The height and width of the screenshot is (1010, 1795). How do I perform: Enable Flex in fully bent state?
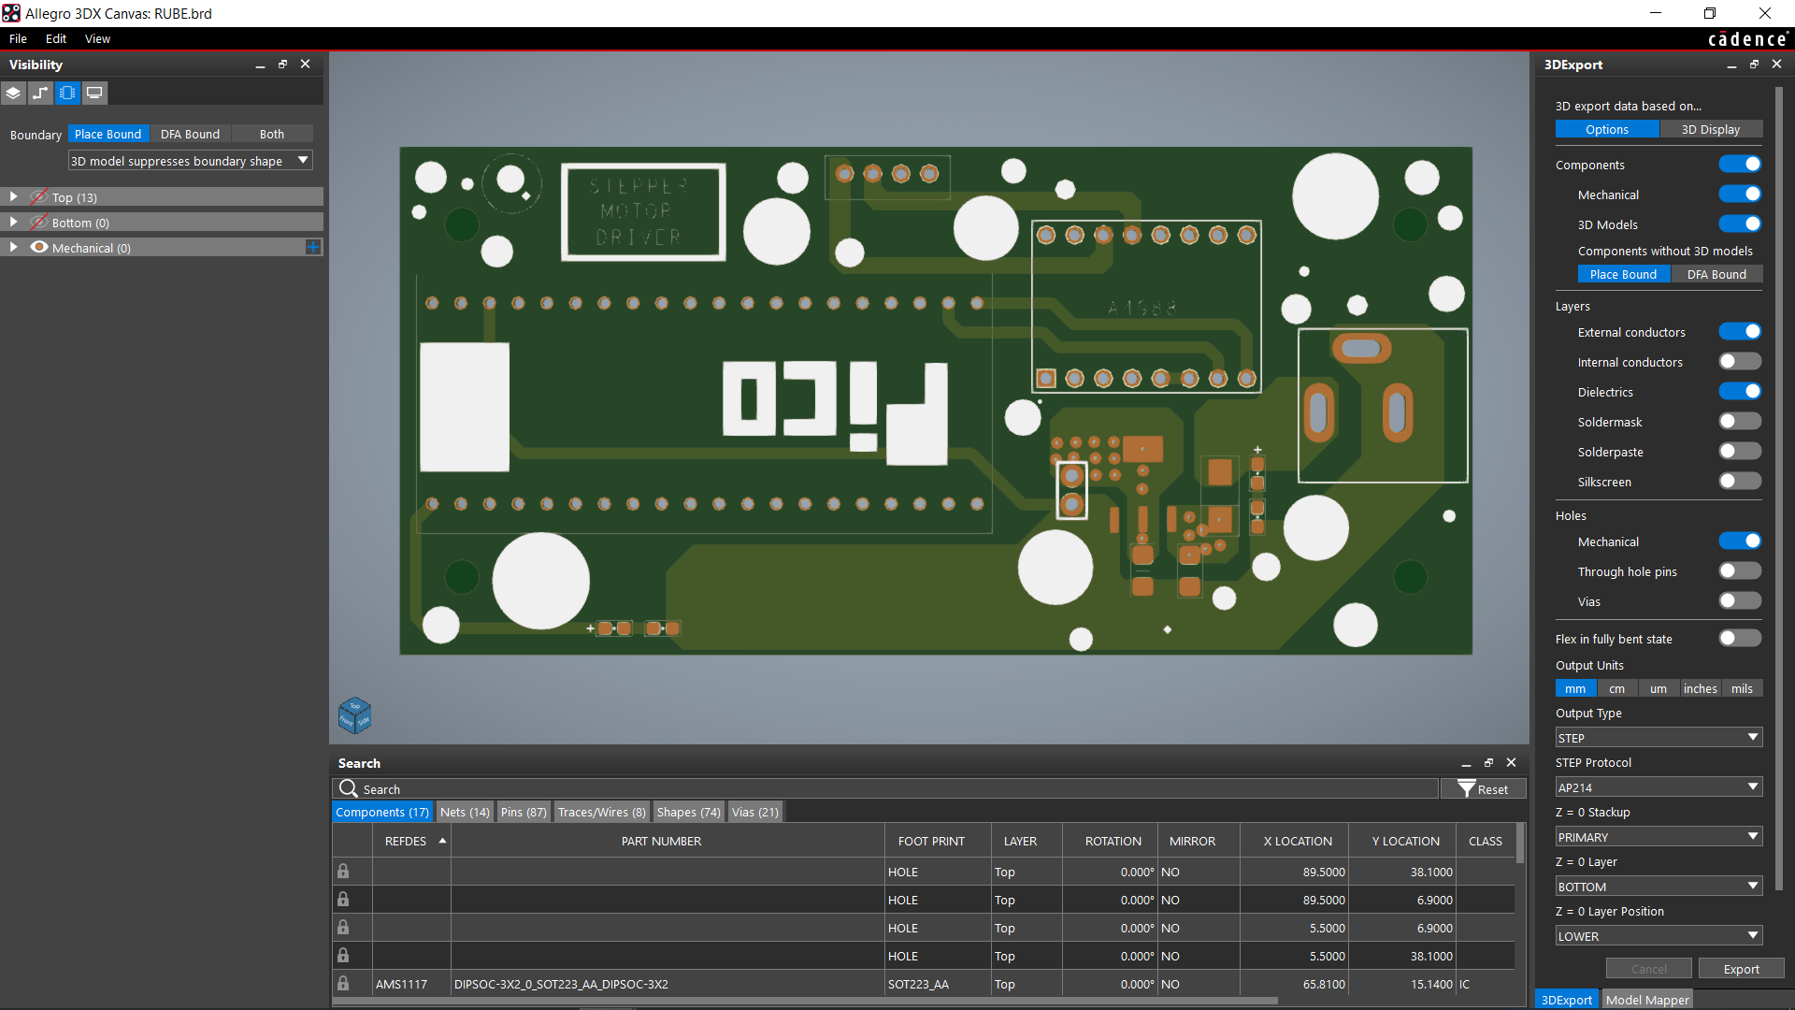[1740, 639]
